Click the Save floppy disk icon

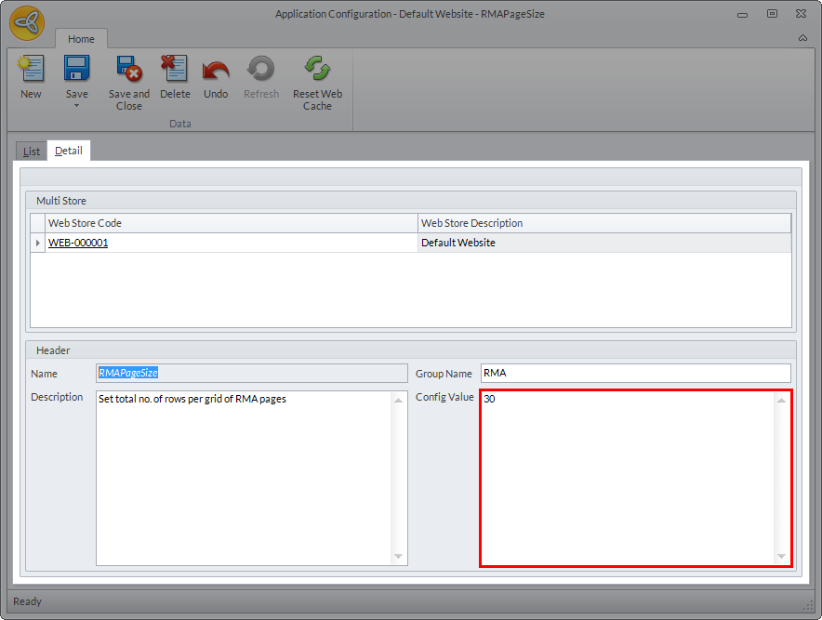pyautogui.click(x=76, y=70)
